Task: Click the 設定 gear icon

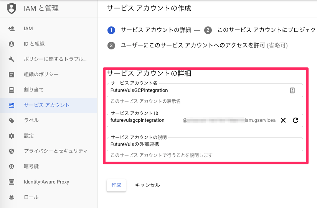Action: [x=12, y=136]
